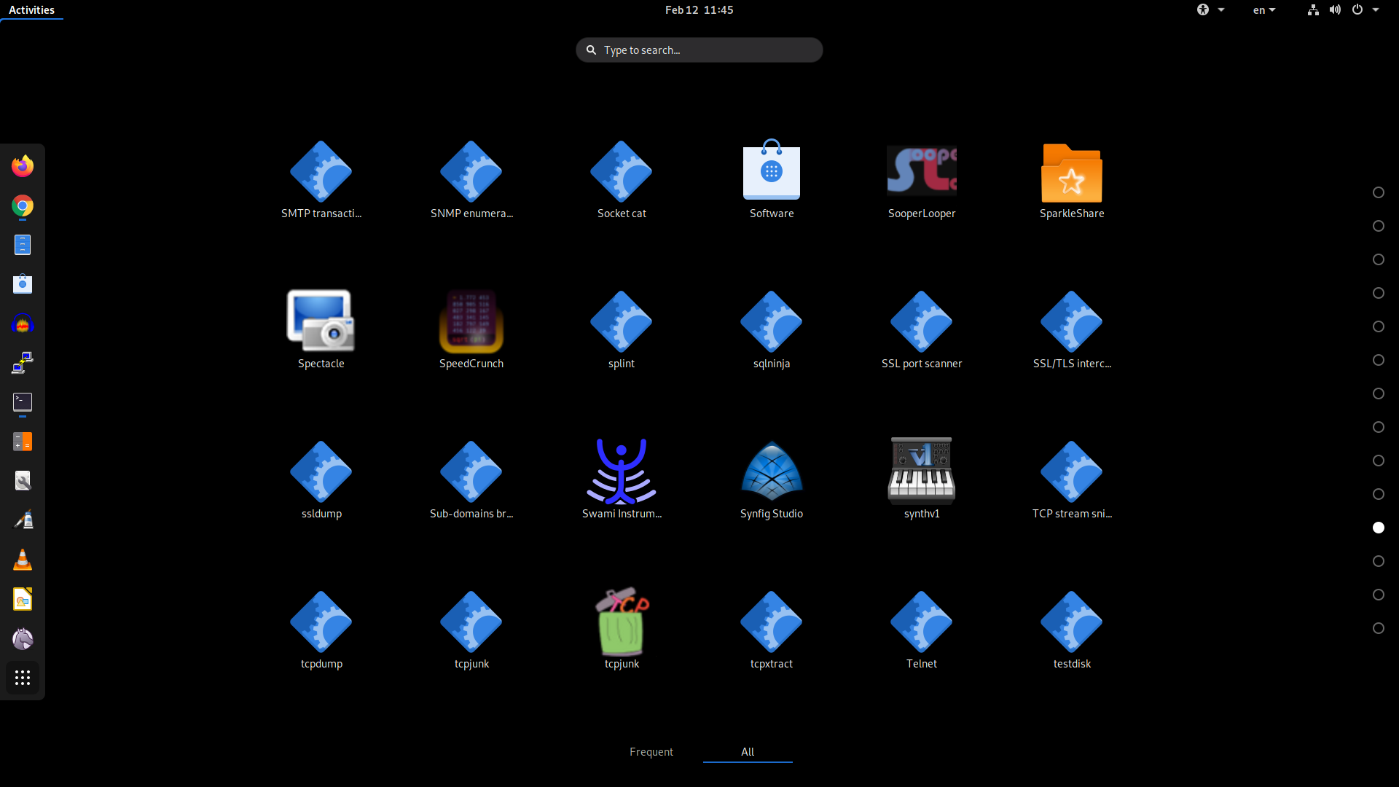Open the Software bag icon in the dock
The height and width of the screenshot is (787, 1399).
point(23,284)
